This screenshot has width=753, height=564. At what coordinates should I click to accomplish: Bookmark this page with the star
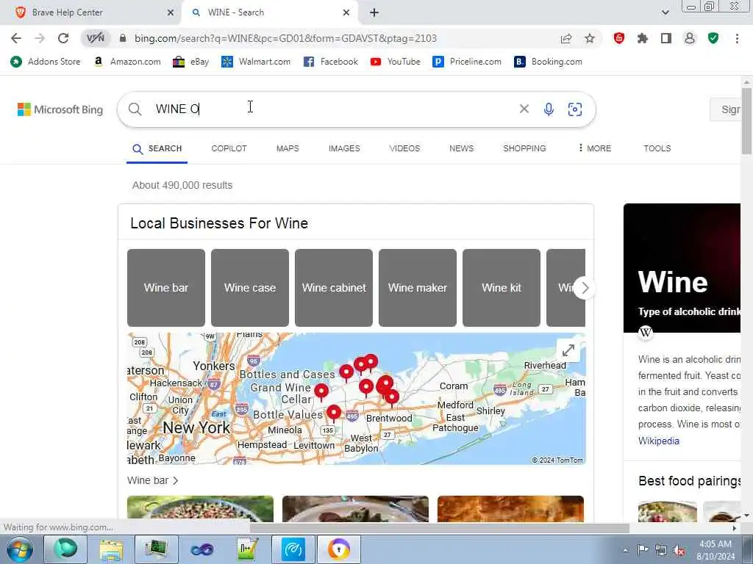[590, 38]
